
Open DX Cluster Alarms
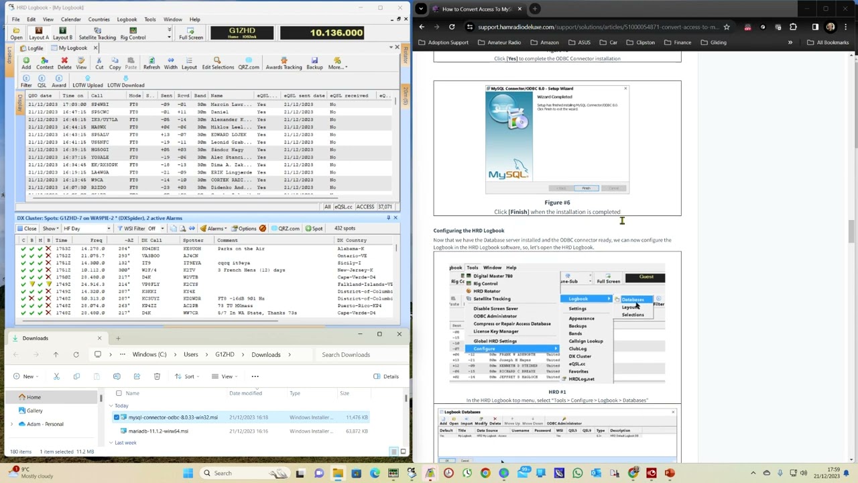pyautogui.click(x=214, y=228)
